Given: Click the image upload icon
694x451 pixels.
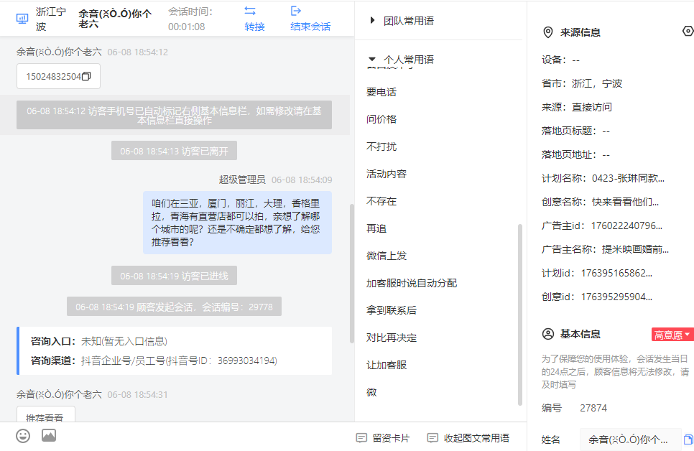Looking at the screenshot, I should 49,435.
